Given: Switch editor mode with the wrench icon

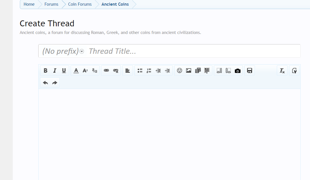Looking at the screenshot, I should click(294, 71).
